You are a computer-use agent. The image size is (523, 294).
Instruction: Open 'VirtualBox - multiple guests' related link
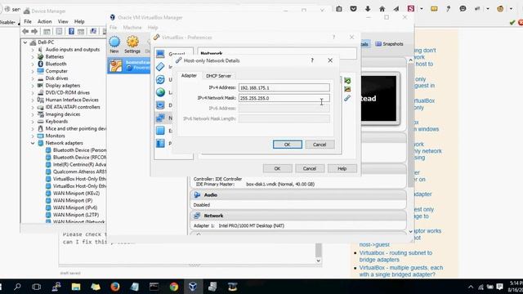tap(401, 271)
